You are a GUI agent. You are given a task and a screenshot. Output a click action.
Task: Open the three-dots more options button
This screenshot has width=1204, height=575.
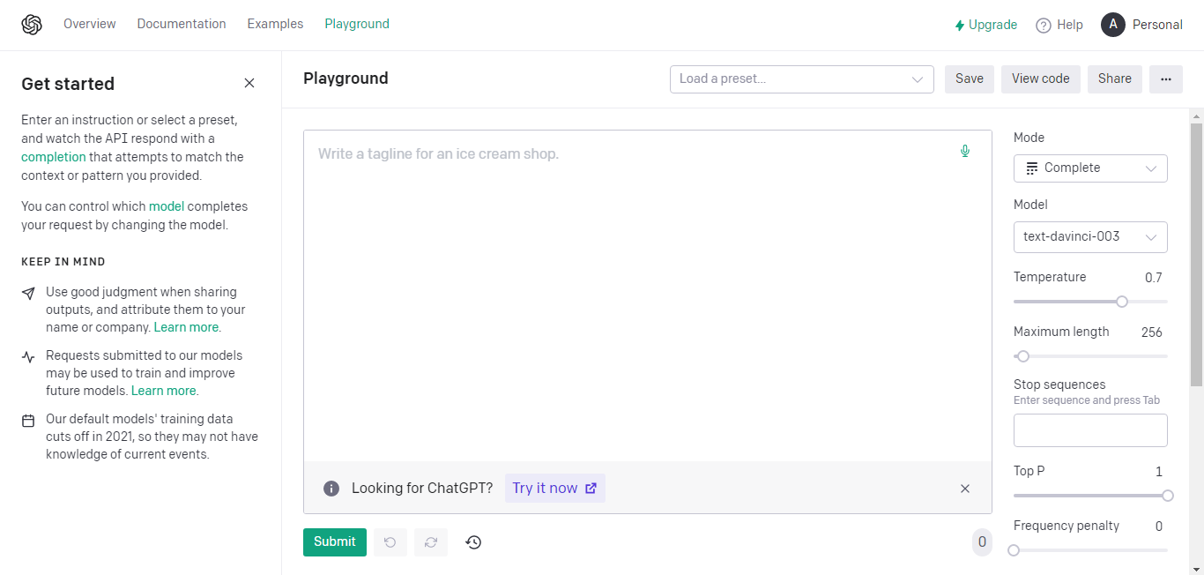[1166, 79]
